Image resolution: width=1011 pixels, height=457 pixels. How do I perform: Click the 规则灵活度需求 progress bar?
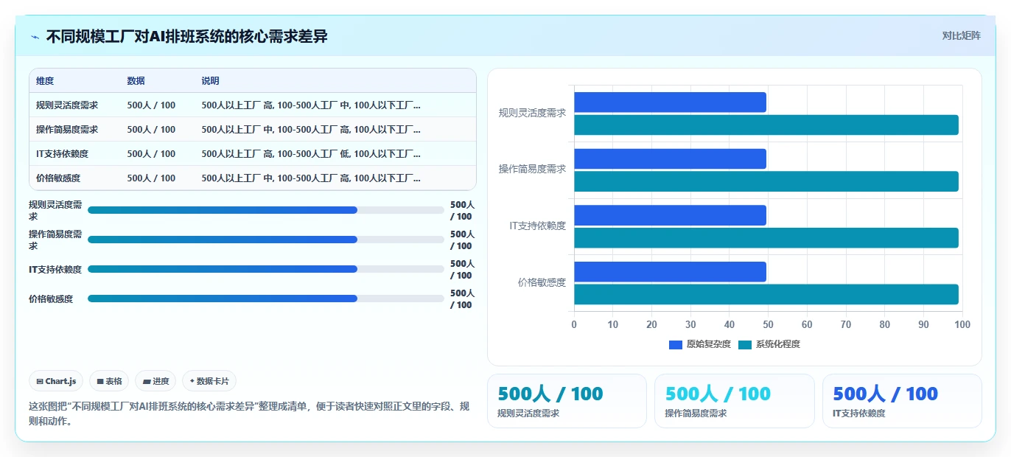tap(266, 210)
